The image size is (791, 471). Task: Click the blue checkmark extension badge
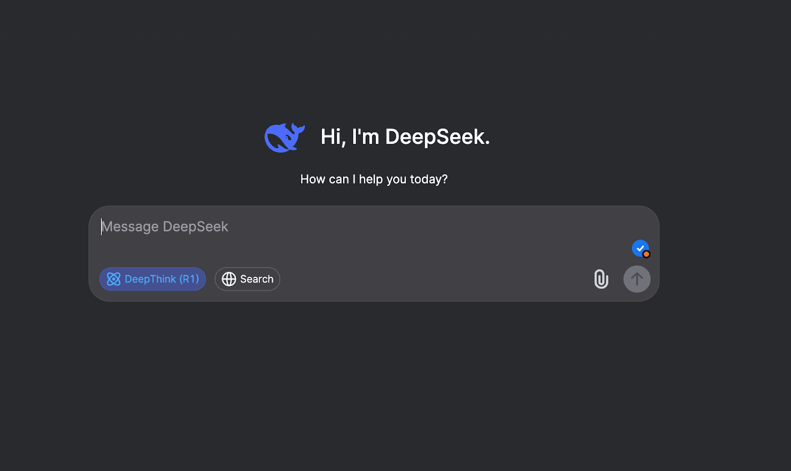click(640, 247)
